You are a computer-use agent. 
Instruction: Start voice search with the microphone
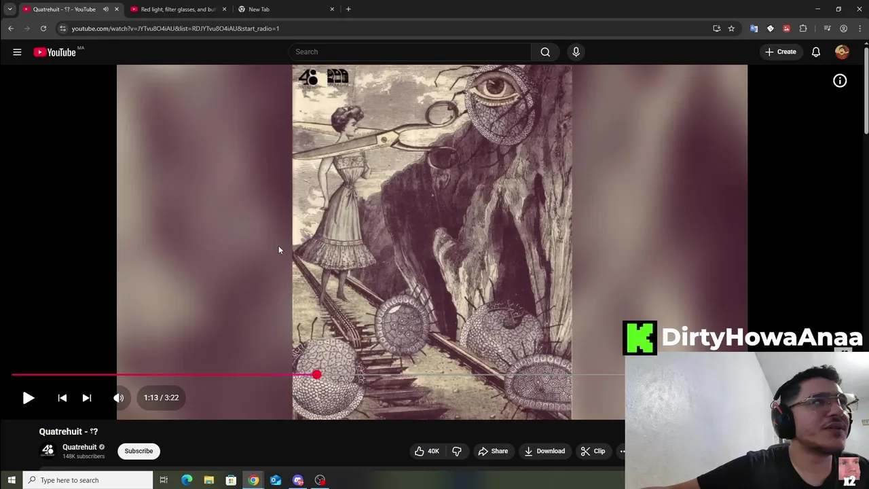576,52
